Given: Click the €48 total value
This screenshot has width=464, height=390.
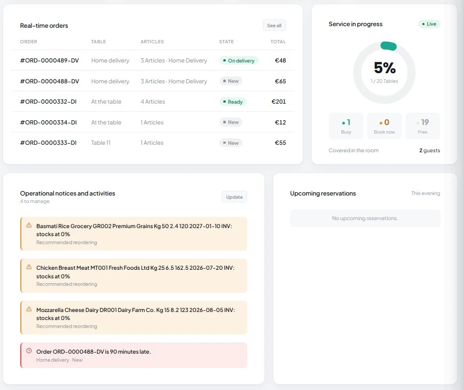Looking at the screenshot, I should [x=280, y=60].
